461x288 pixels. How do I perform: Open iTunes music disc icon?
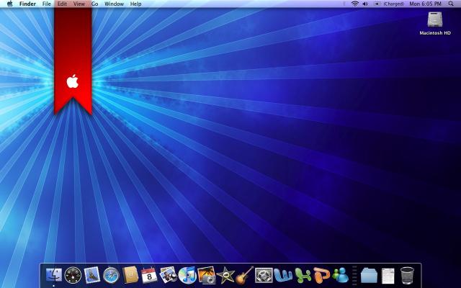[187, 275]
